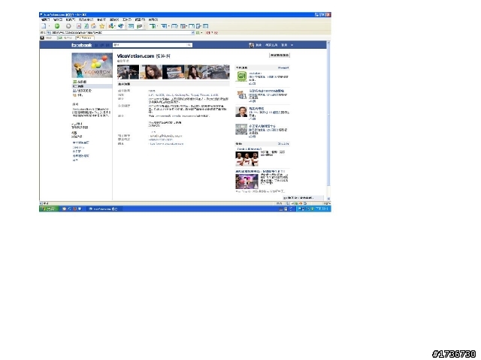The width and height of the screenshot is (481, 360).
Task: Switch to the first browser tab
Action: tap(48, 38)
